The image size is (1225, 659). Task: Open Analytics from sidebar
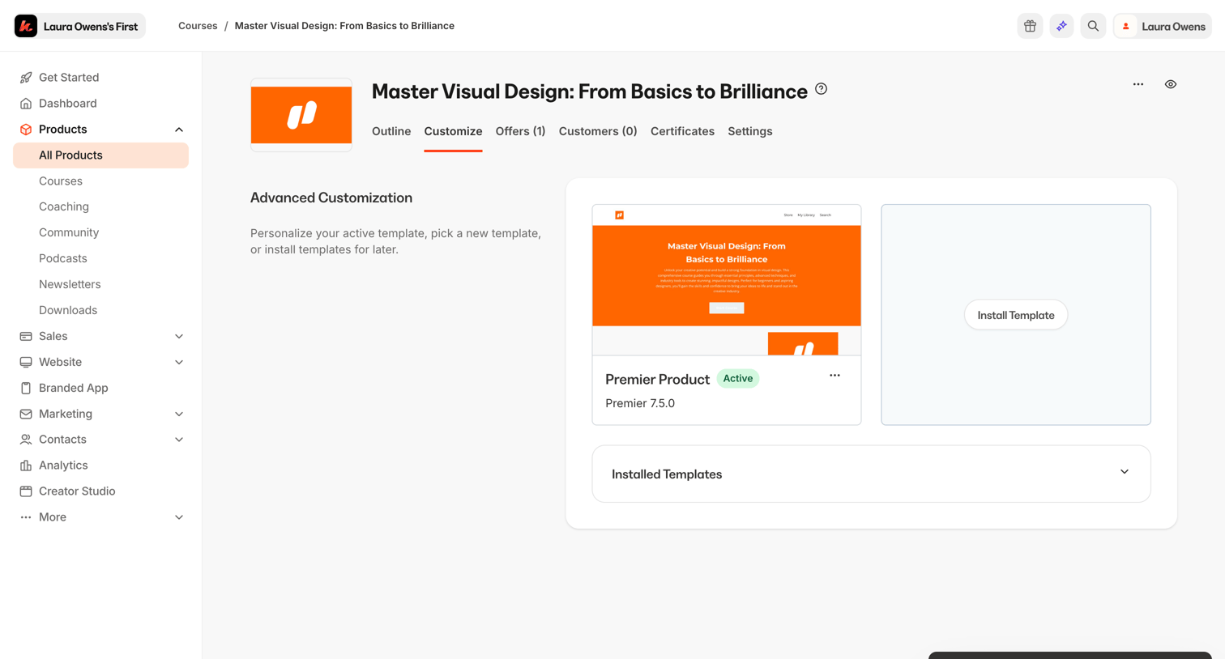63,466
